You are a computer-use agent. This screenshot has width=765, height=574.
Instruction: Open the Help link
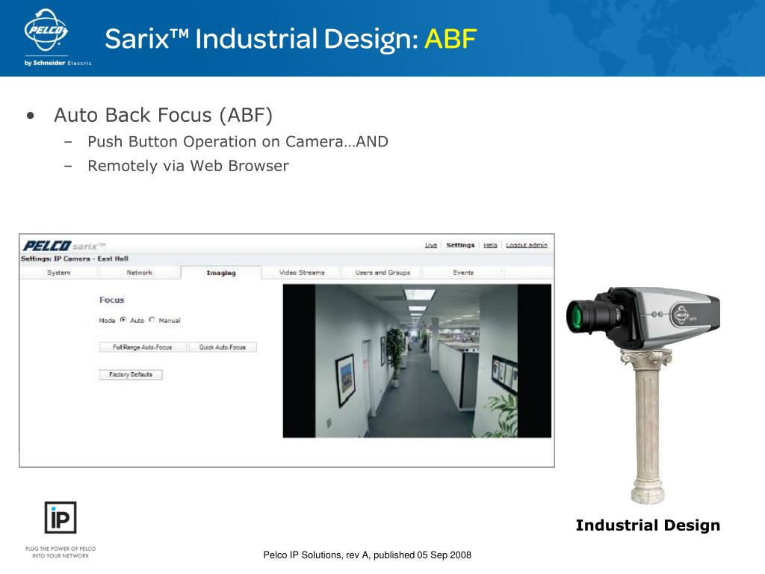pyautogui.click(x=490, y=245)
